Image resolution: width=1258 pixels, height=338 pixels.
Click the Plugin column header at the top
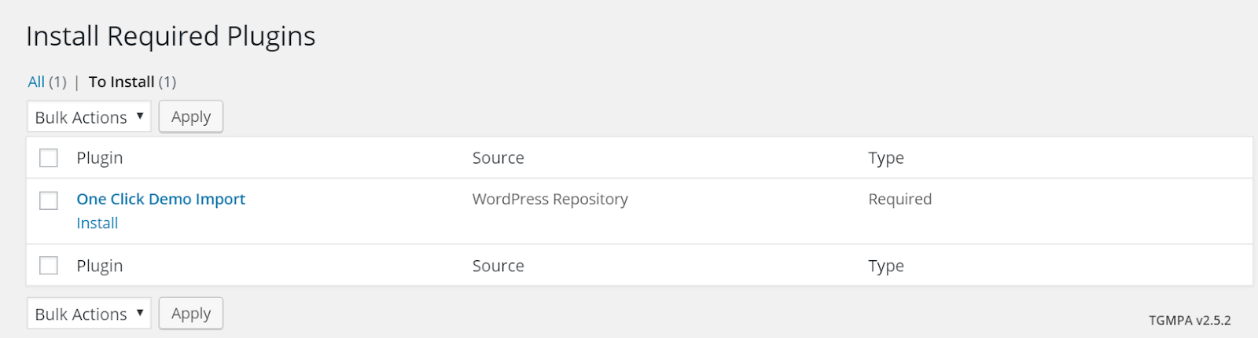click(100, 158)
